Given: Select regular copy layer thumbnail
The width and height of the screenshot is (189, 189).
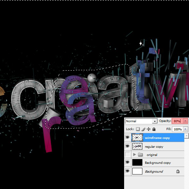Looking at the screenshot, I should (137, 146).
